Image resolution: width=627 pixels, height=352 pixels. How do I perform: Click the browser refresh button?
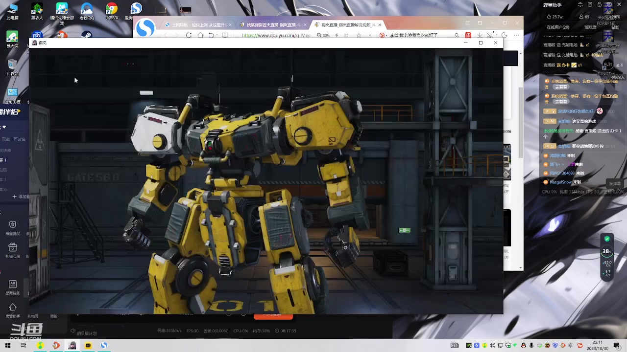point(189,35)
